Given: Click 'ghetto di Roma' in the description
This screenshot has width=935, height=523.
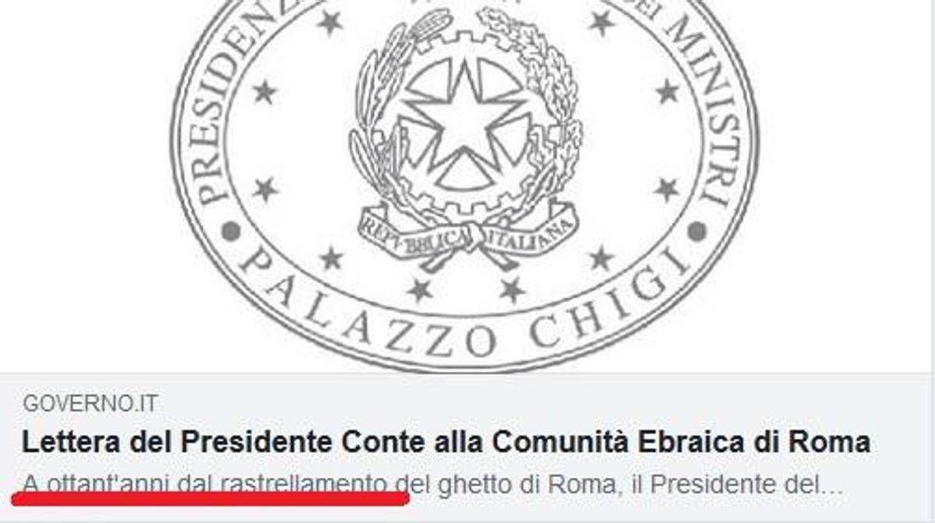Looking at the screenshot, I should (520, 483).
